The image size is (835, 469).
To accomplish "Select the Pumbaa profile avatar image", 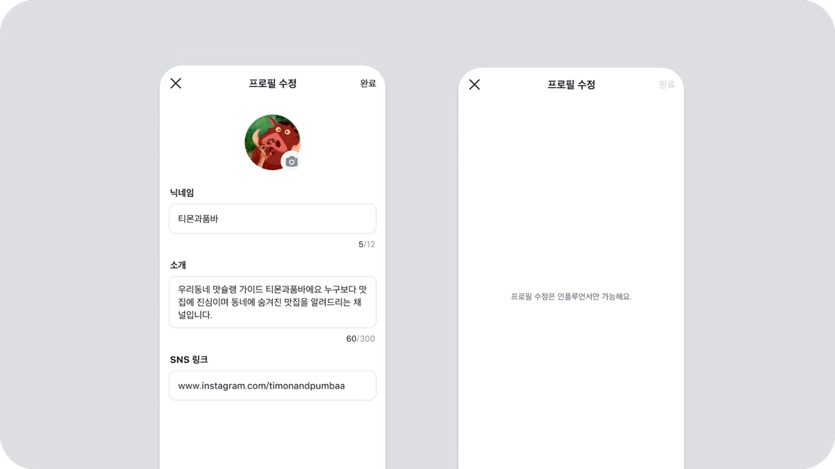I will click(272, 142).
